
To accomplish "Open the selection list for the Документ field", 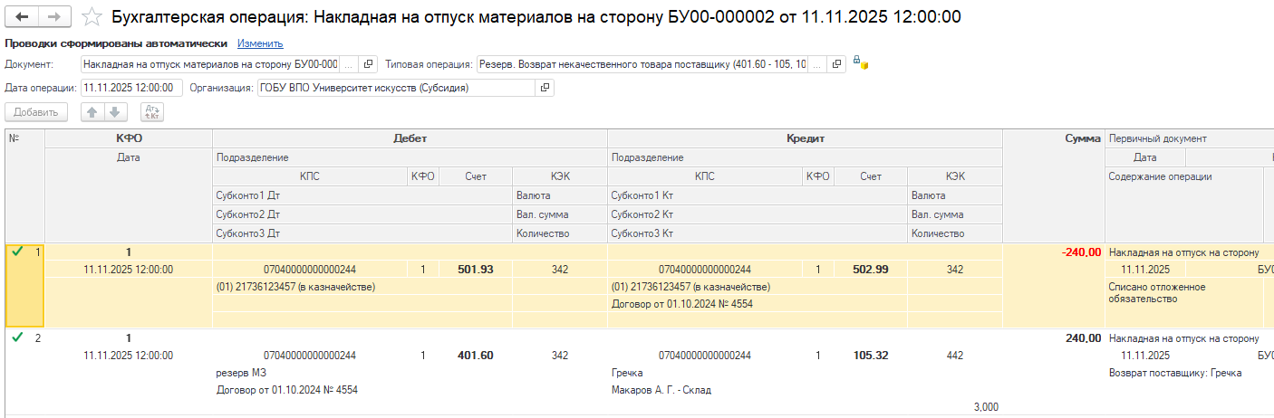I will point(349,65).
